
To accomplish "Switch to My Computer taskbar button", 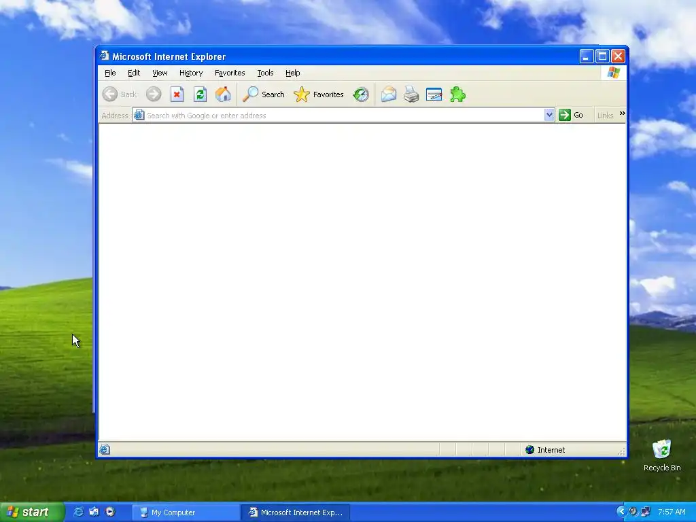I will [x=185, y=512].
